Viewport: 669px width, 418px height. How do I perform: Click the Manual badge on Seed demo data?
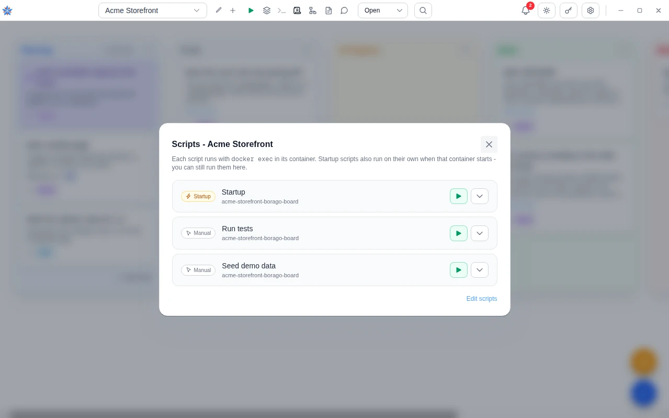[198, 270]
